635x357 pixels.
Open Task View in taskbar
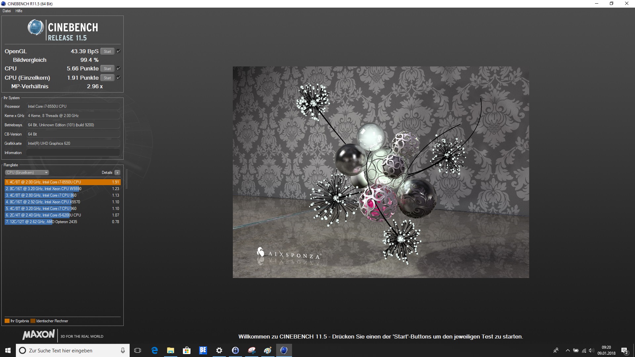(138, 350)
